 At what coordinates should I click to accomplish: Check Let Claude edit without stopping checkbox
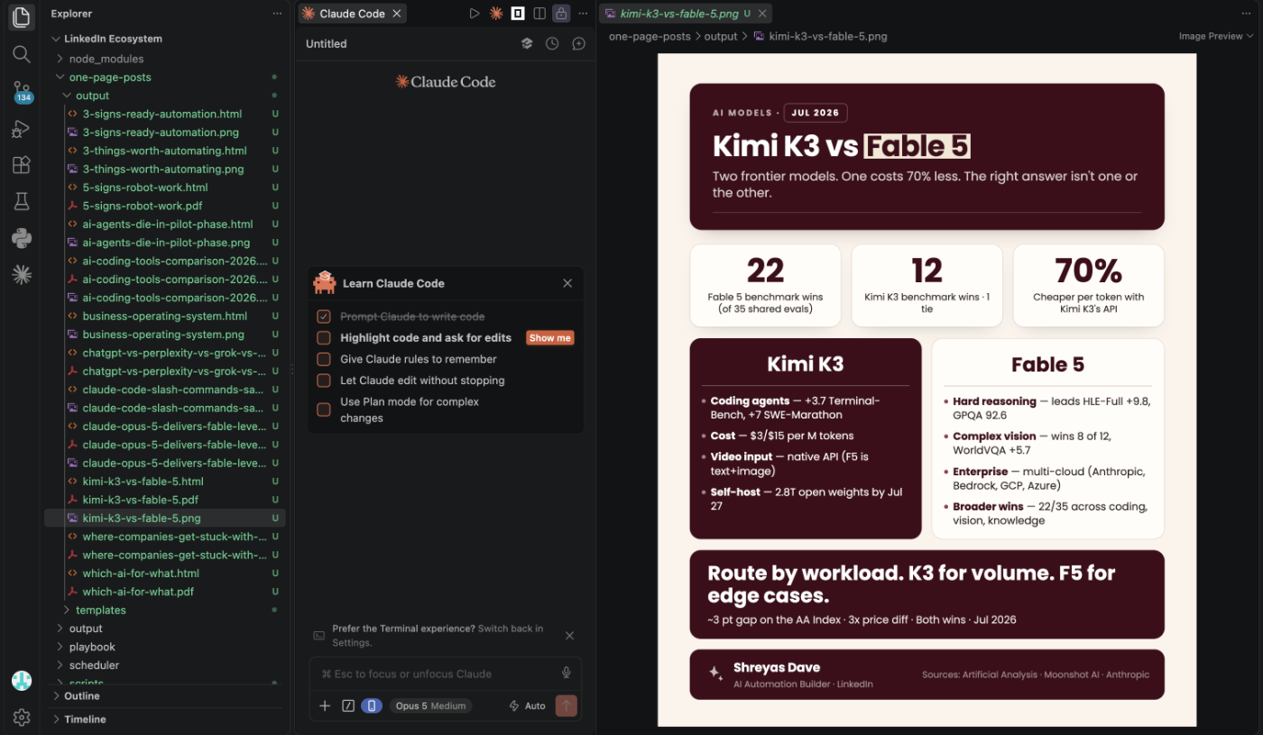pyautogui.click(x=324, y=381)
